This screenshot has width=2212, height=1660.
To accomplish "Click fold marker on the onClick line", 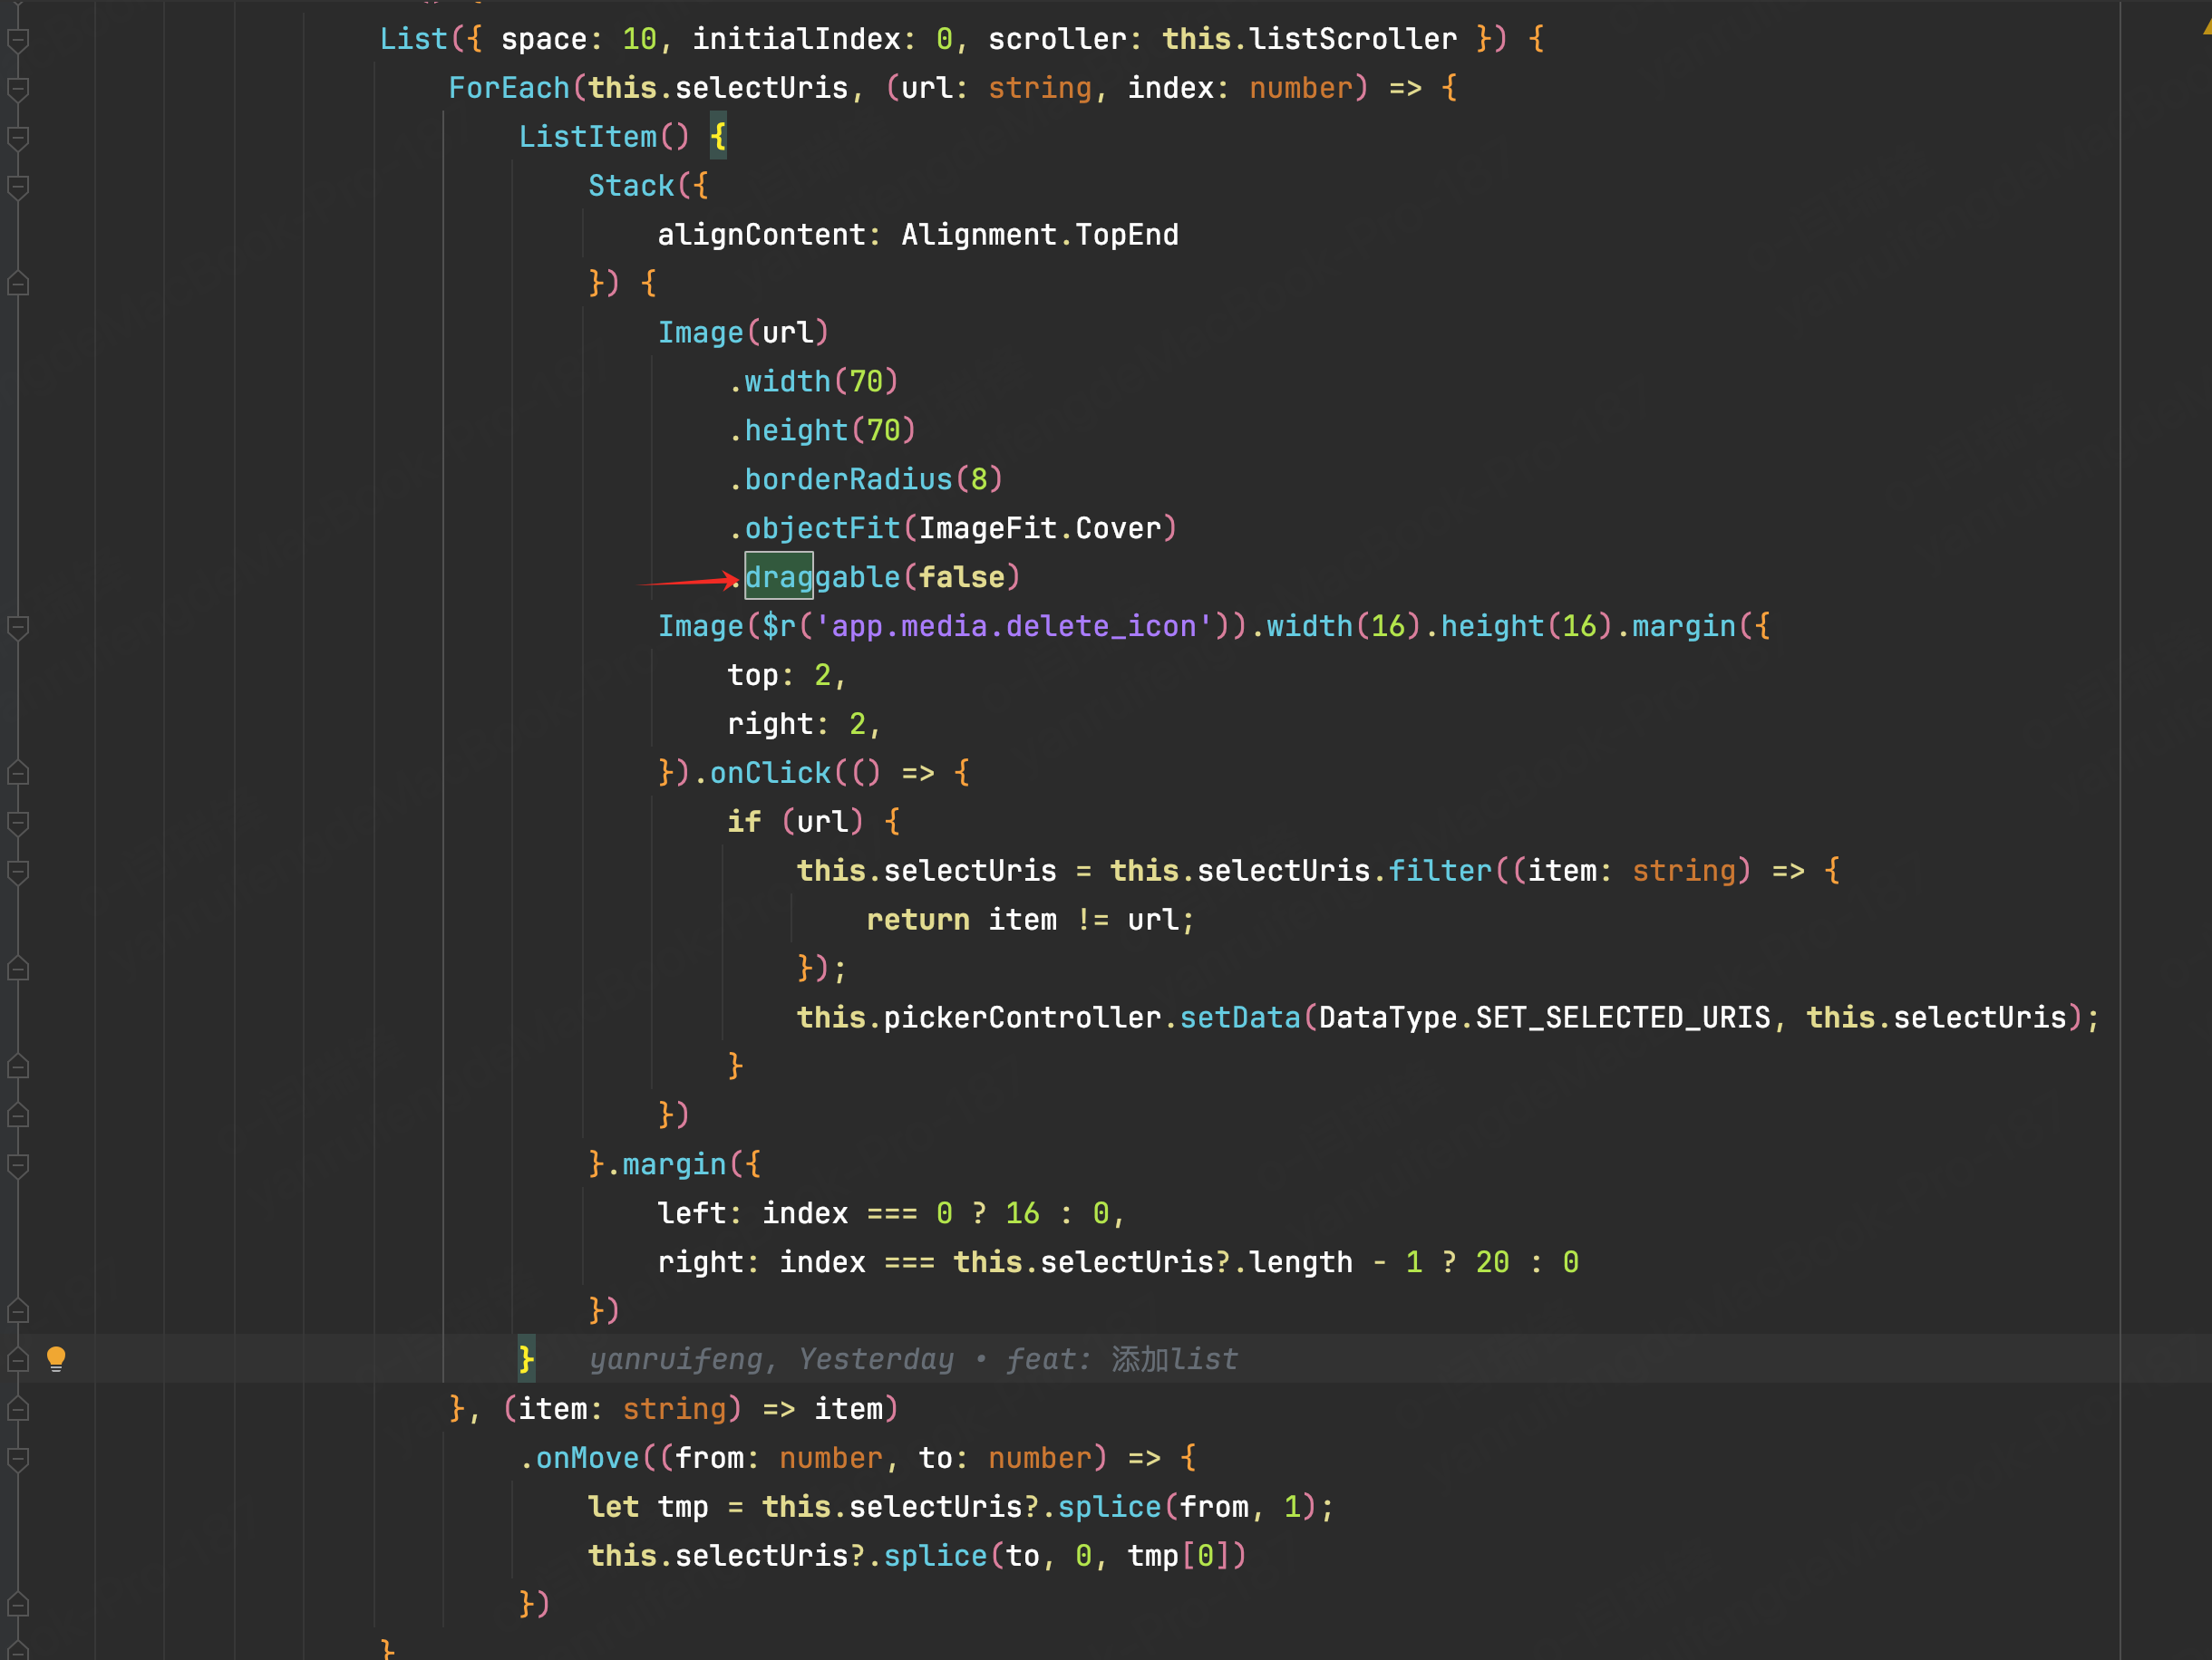I will (18, 774).
